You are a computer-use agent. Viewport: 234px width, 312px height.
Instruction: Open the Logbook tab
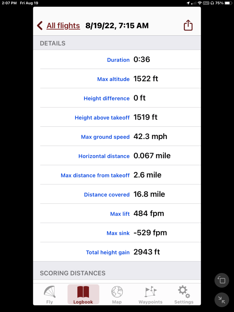tap(83, 295)
